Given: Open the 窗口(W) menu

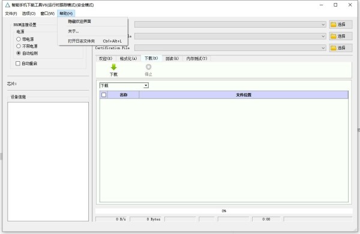Looking at the screenshot, I should 47,14.
